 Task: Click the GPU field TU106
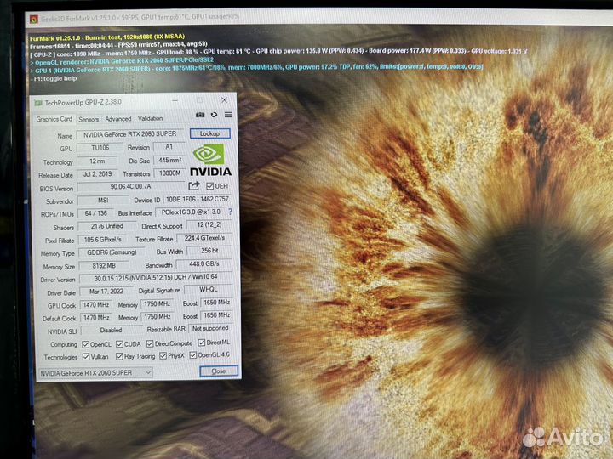(x=99, y=148)
